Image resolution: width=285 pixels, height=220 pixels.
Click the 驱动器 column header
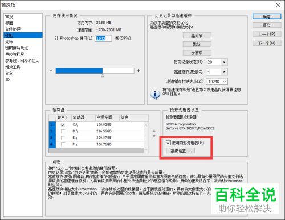tap(83, 117)
